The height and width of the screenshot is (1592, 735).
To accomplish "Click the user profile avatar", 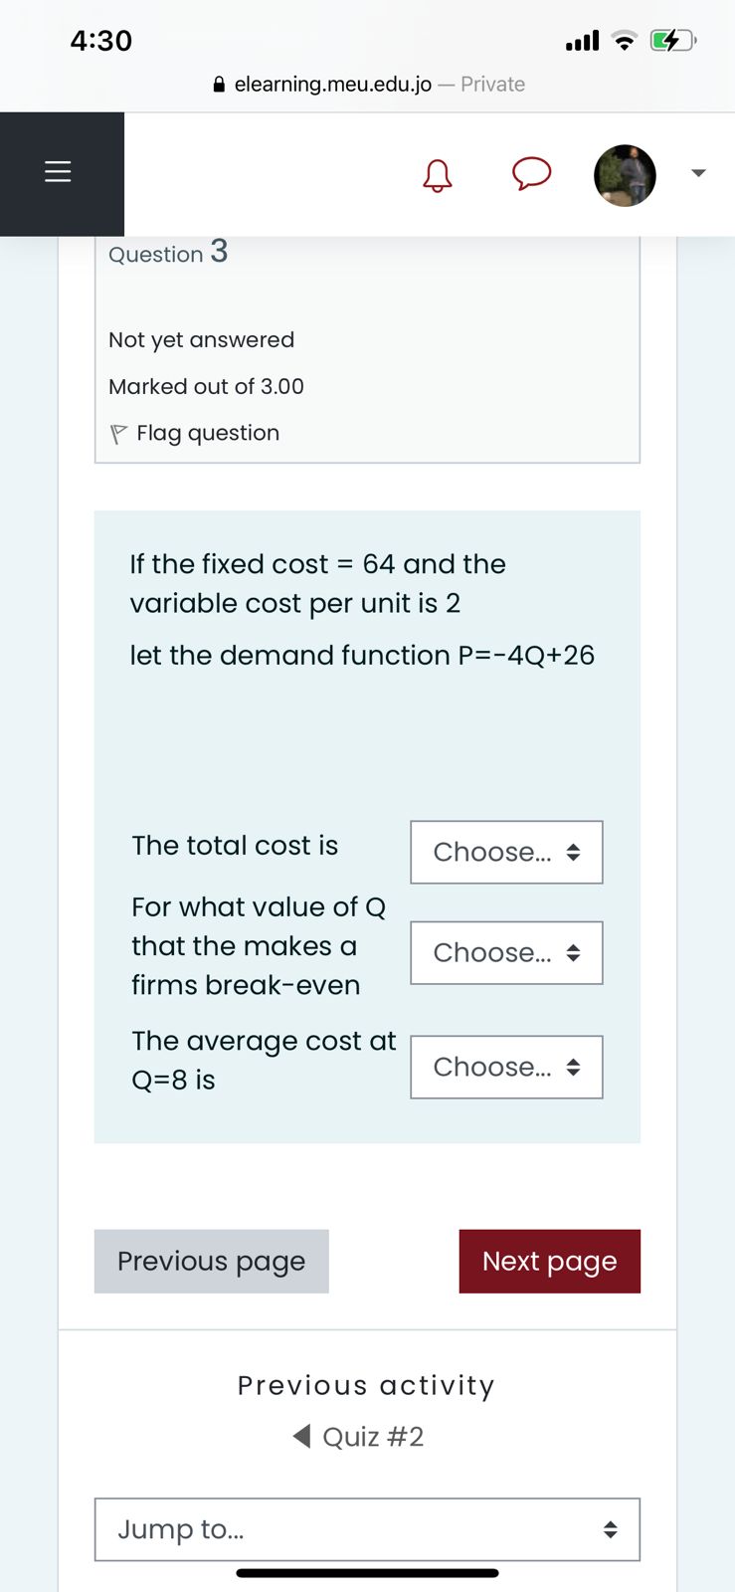I will click(625, 175).
